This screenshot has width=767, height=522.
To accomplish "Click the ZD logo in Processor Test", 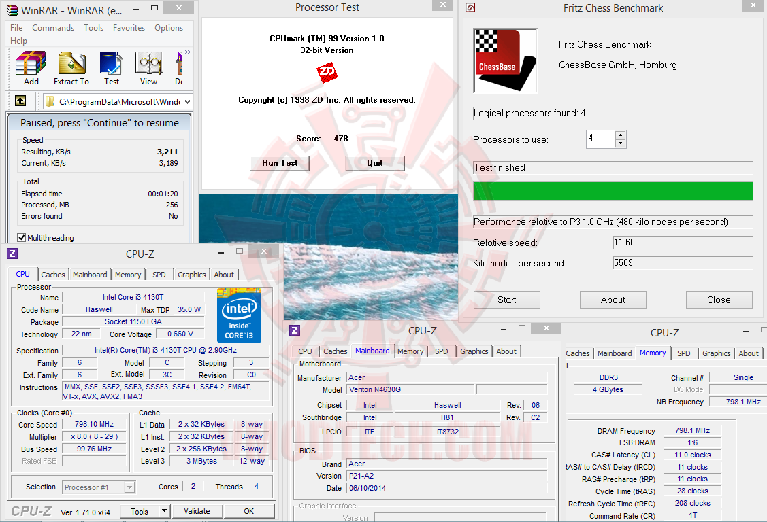I will [x=327, y=72].
